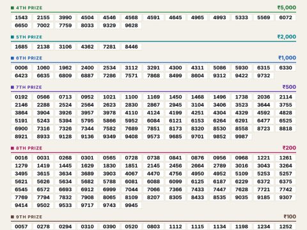Highlight number 0006 in 6th prize
Viewport: 307px width, 230px height.
pyautogui.click(x=21, y=68)
